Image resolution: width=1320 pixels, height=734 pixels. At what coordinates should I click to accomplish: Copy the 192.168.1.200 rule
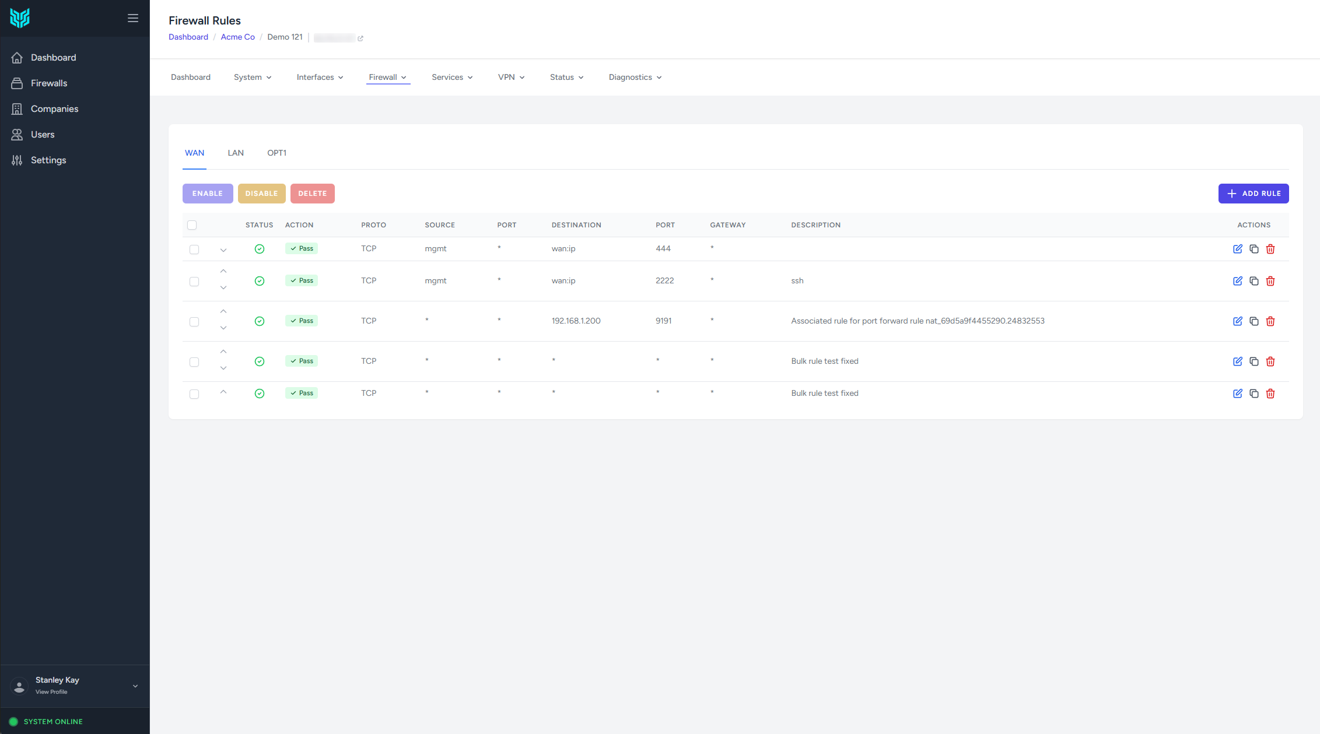point(1254,321)
